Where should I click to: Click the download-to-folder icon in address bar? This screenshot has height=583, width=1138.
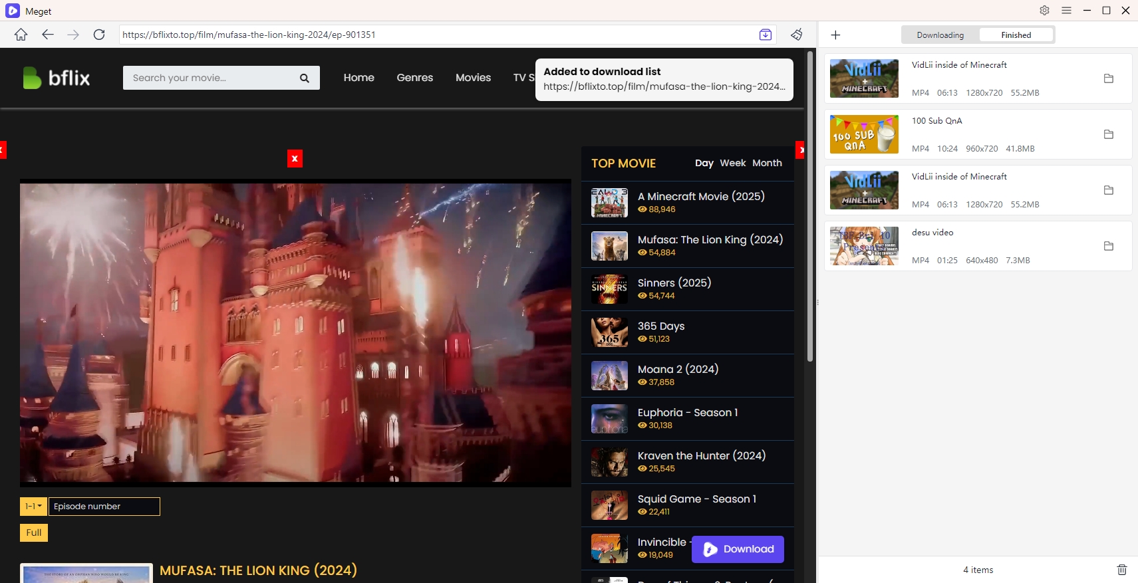(x=766, y=35)
